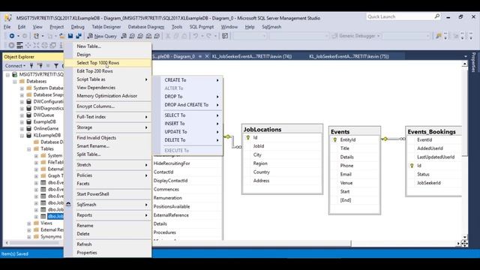The image size is (480, 270).
Task: Click the Save disk icon in the toolbar
Action: click(70, 36)
